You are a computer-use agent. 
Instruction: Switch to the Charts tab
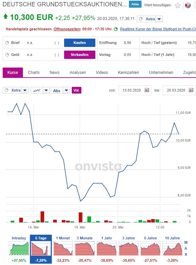tap(34, 73)
